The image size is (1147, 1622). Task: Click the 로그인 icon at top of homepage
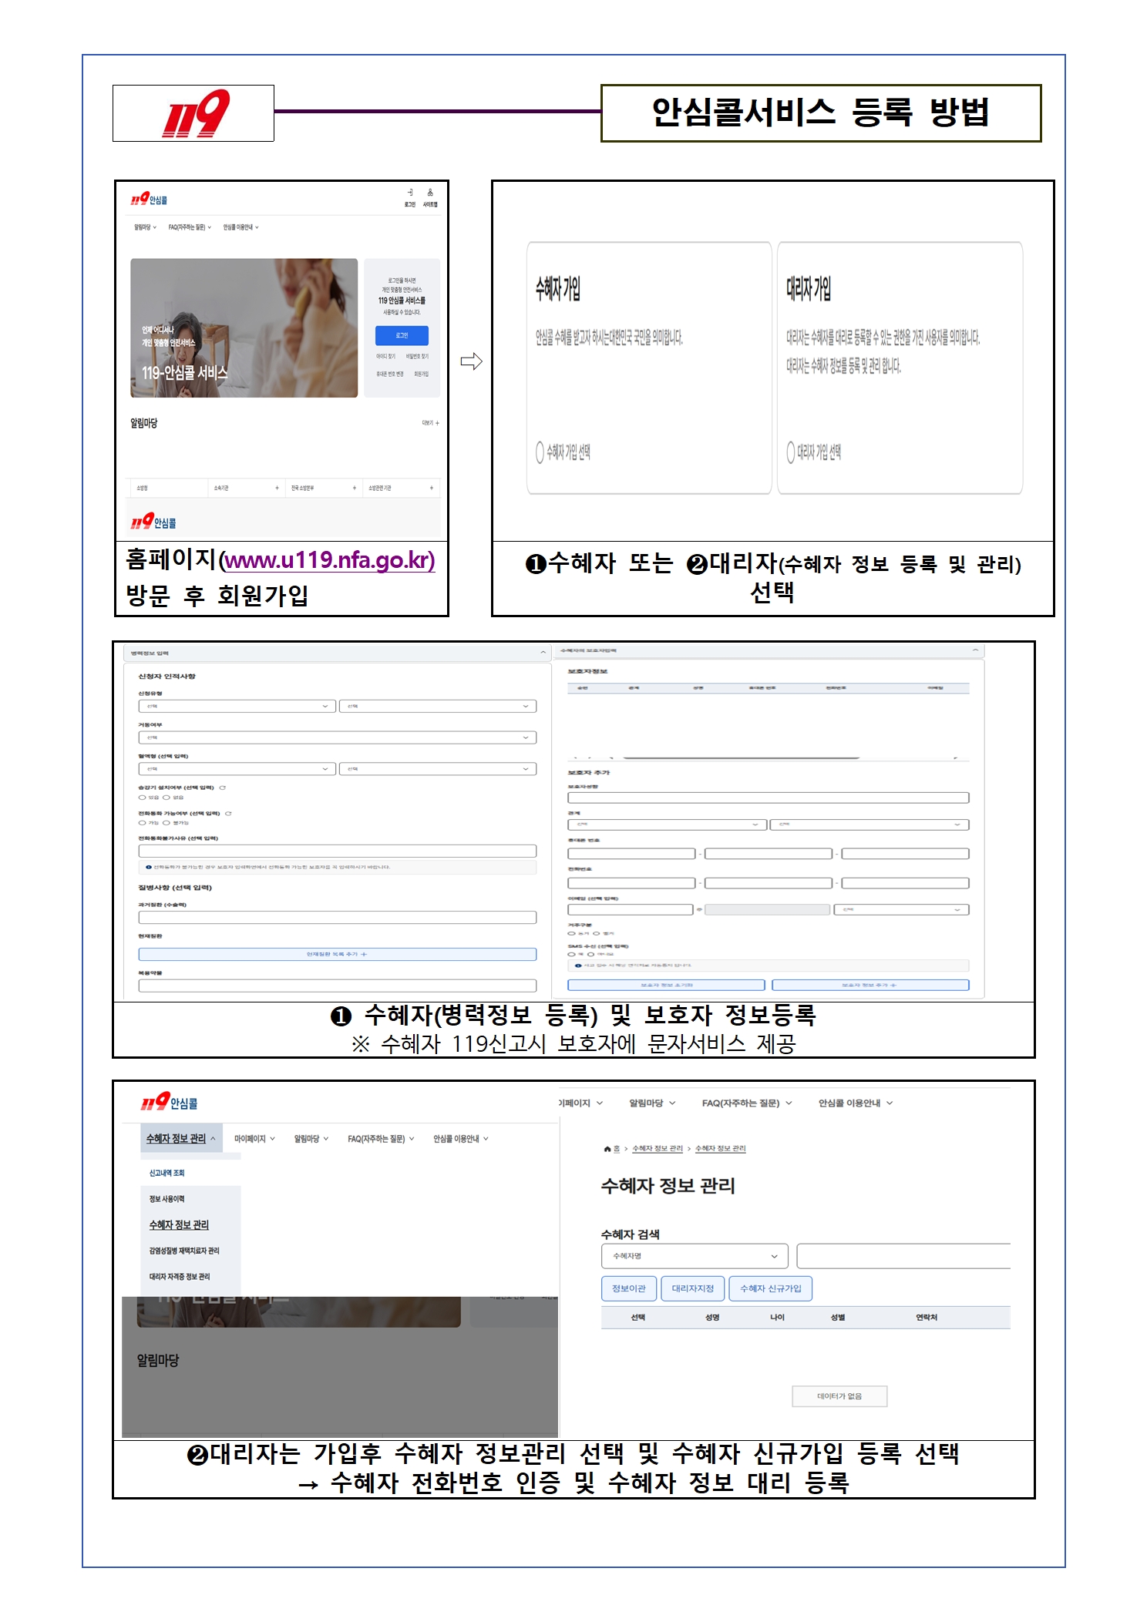coord(410,193)
